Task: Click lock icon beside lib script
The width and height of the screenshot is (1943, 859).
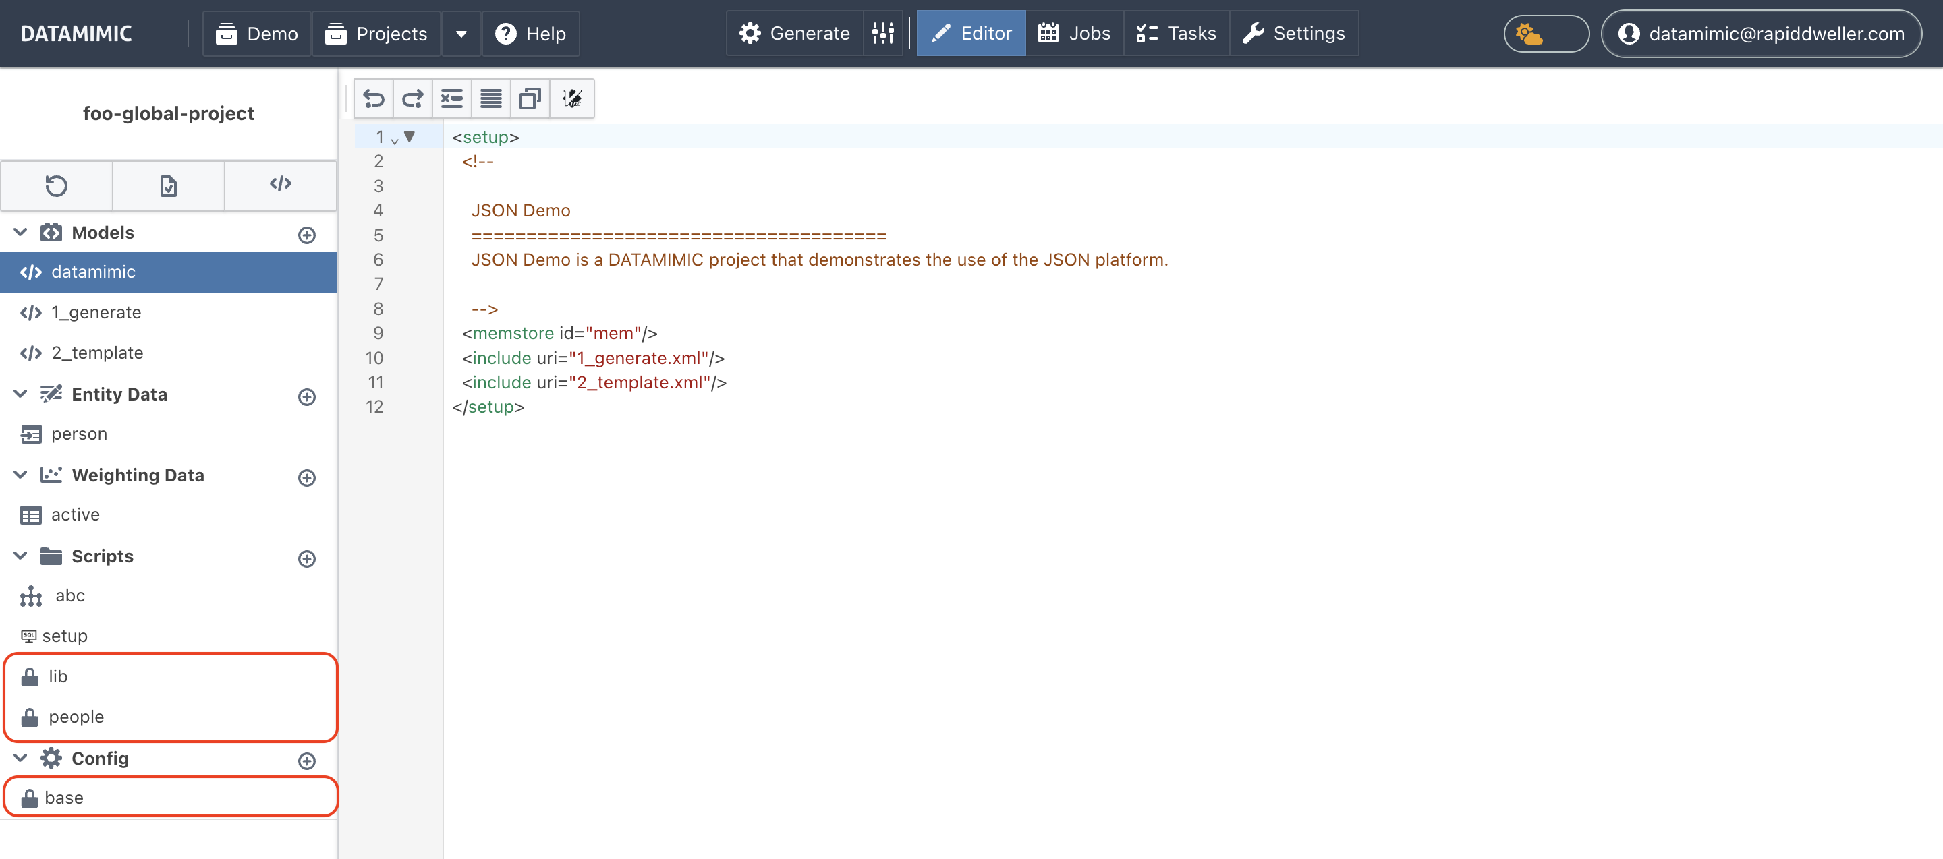Action: pos(30,677)
